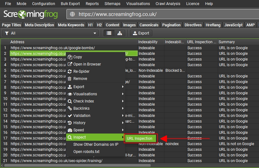Click 'Non-Indexable' cell in row 5
This screenshot has height=168, width=259.
pos(151,70)
